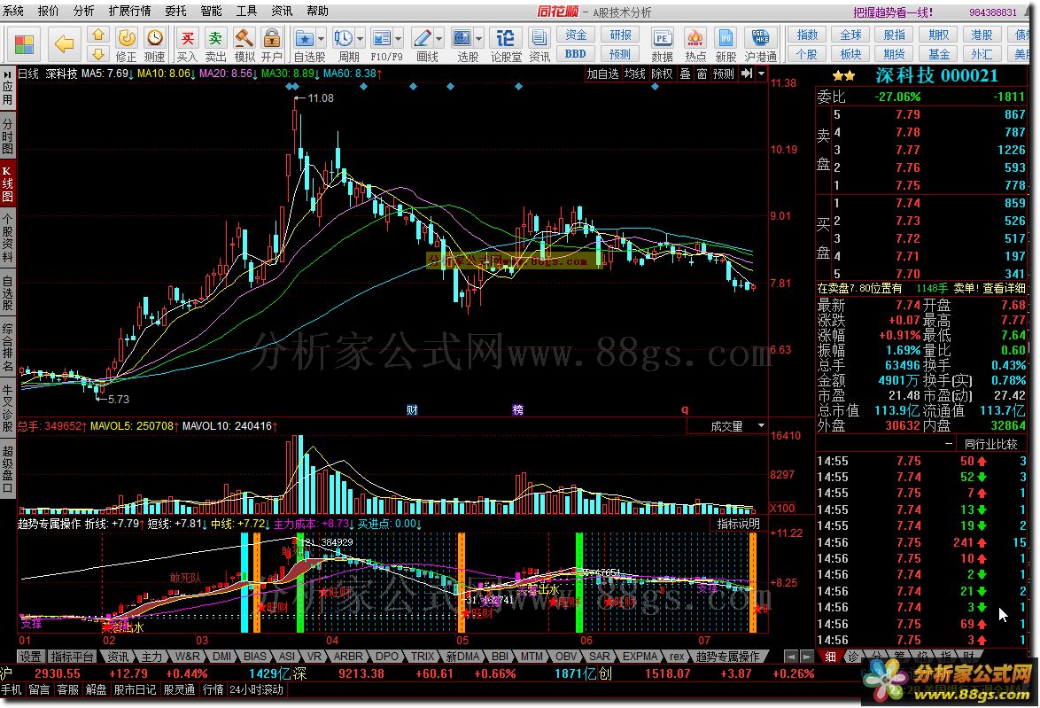Select the 画线 pencil drawing tool
This screenshot has width=1040, height=708.
[422, 38]
